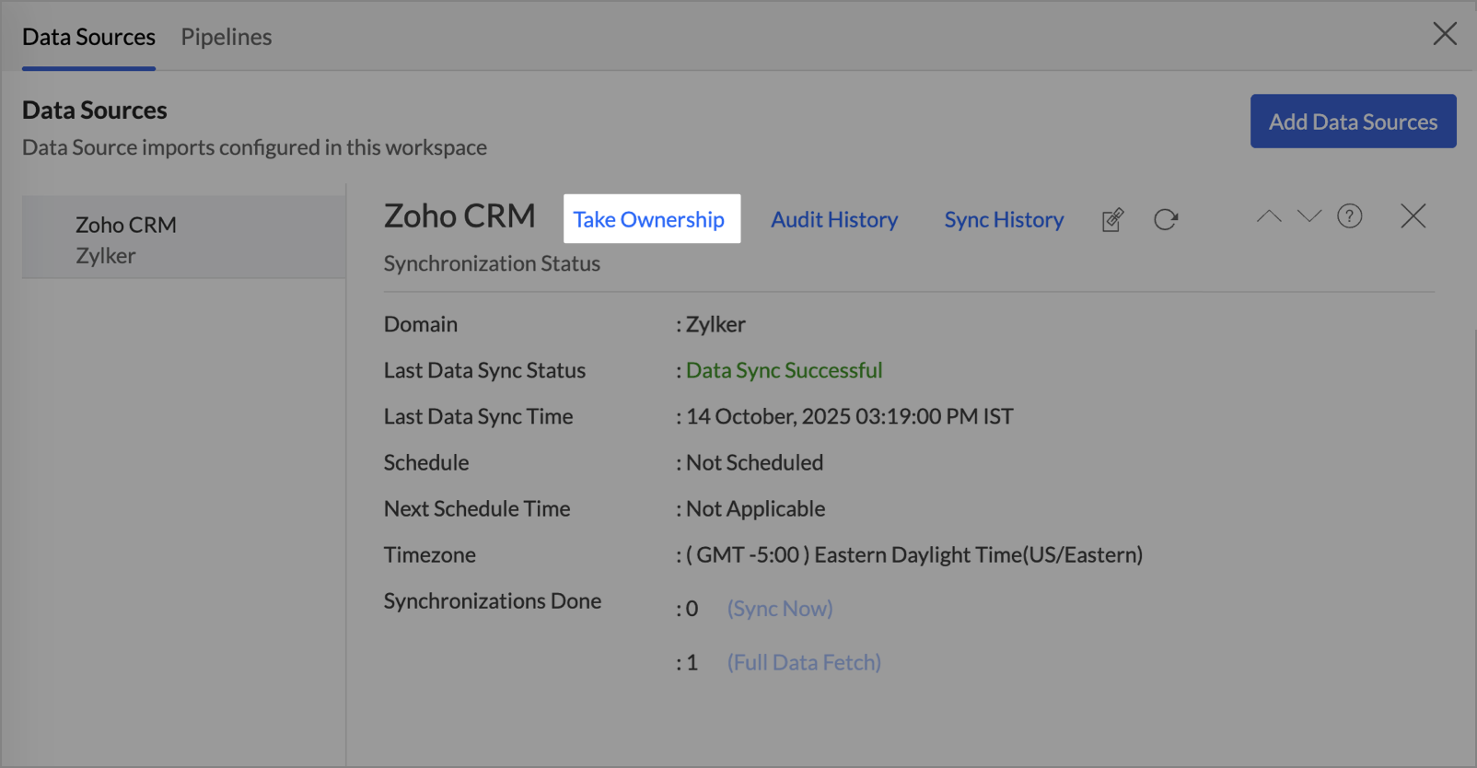Switch to the Pipelines tab
This screenshot has width=1477, height=768.
[x=227, y=37]
